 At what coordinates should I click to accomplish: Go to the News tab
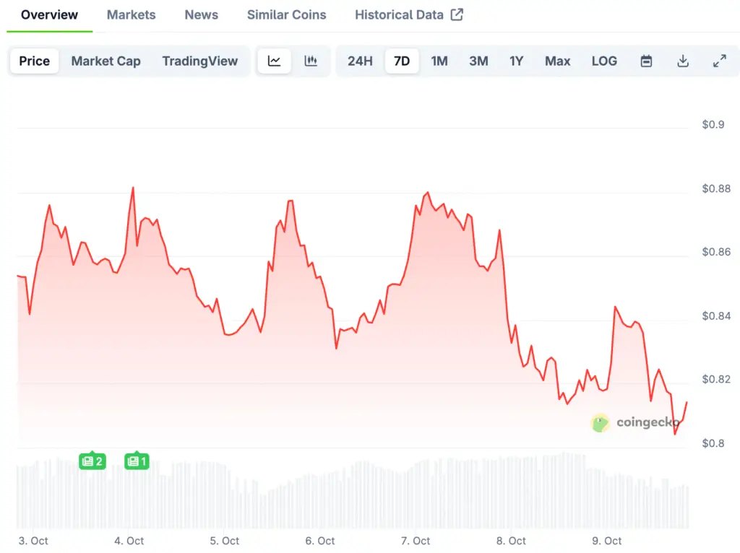click(x=201, y=14)
